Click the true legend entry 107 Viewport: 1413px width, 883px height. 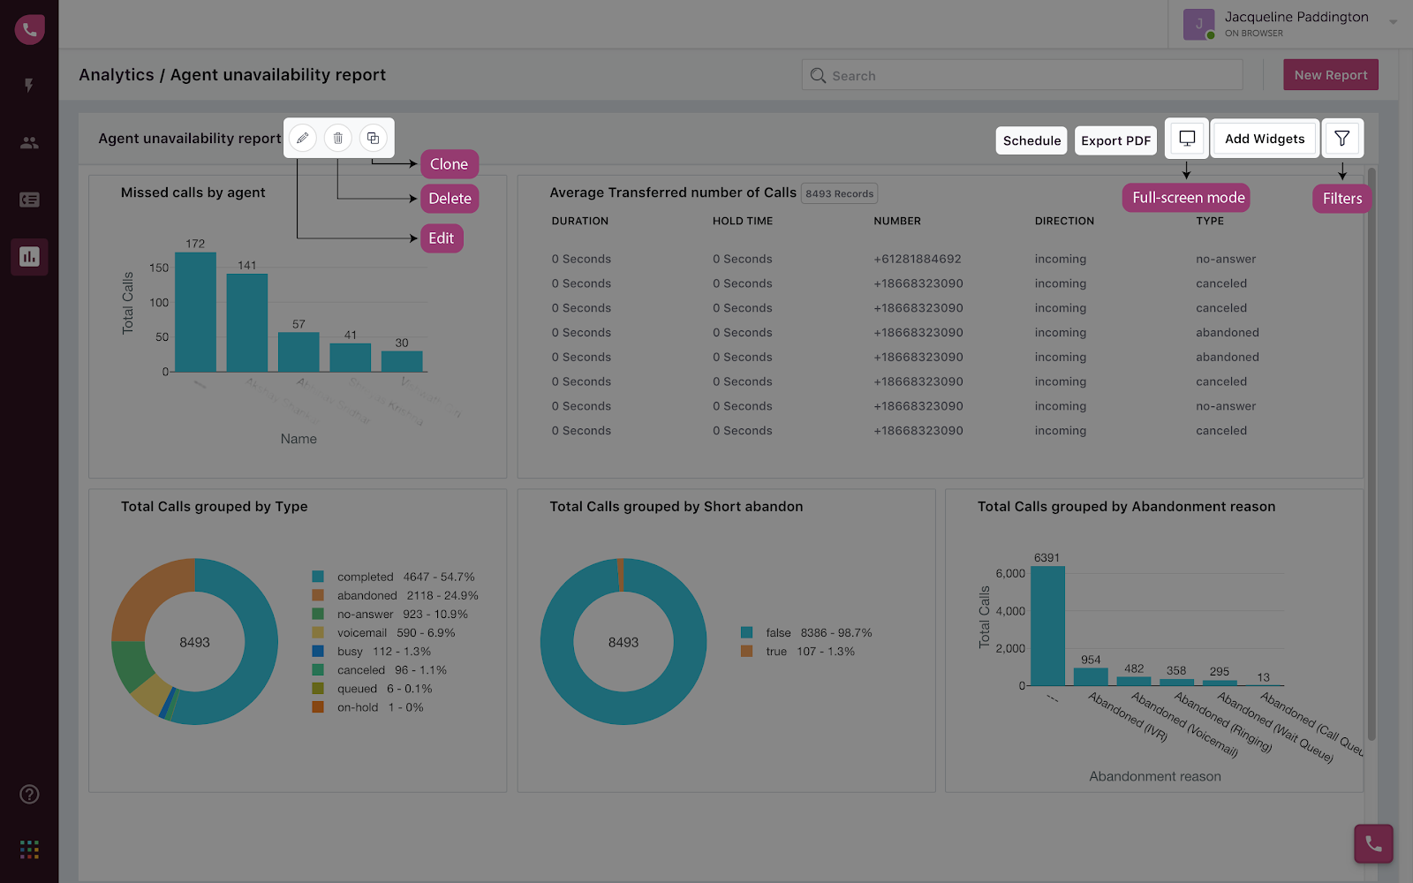797,652
